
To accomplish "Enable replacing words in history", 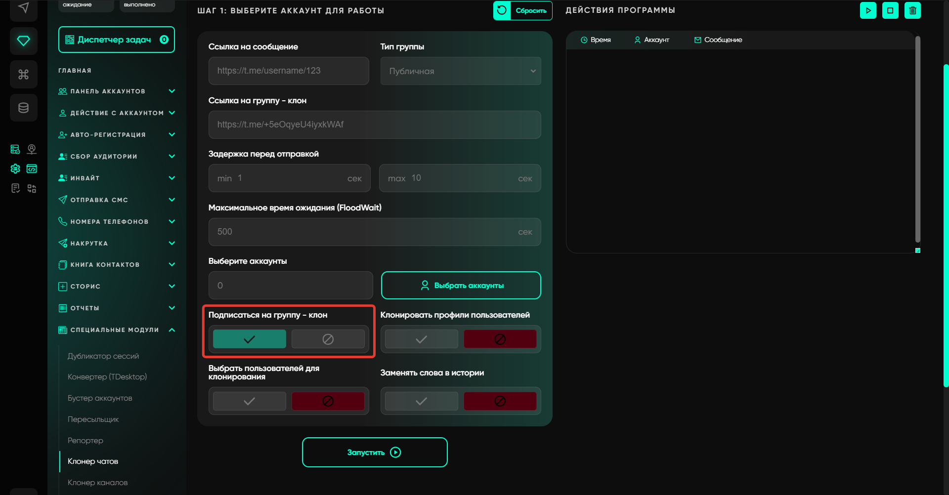I will click(x=421, y=401).
